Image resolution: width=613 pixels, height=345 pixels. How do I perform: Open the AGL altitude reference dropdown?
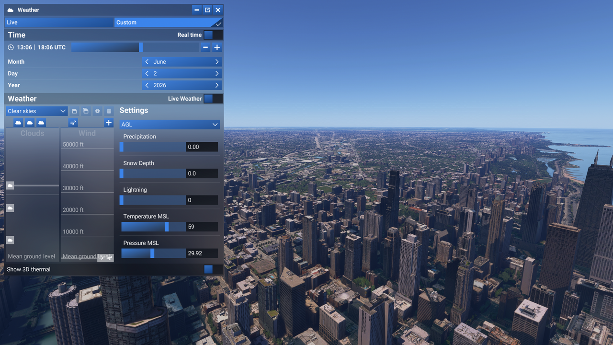(170, 125)
